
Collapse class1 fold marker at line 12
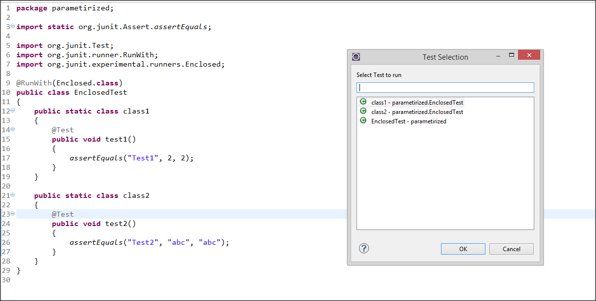pyautogui.click(x=13, y=111)
